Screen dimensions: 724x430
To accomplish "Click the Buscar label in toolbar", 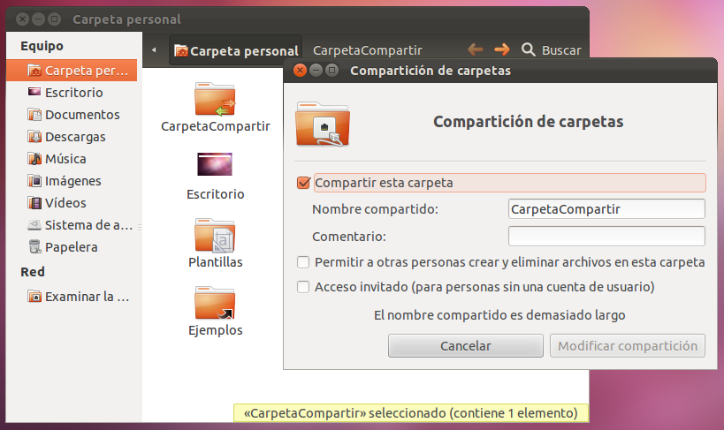I will [x=561, y=49].
